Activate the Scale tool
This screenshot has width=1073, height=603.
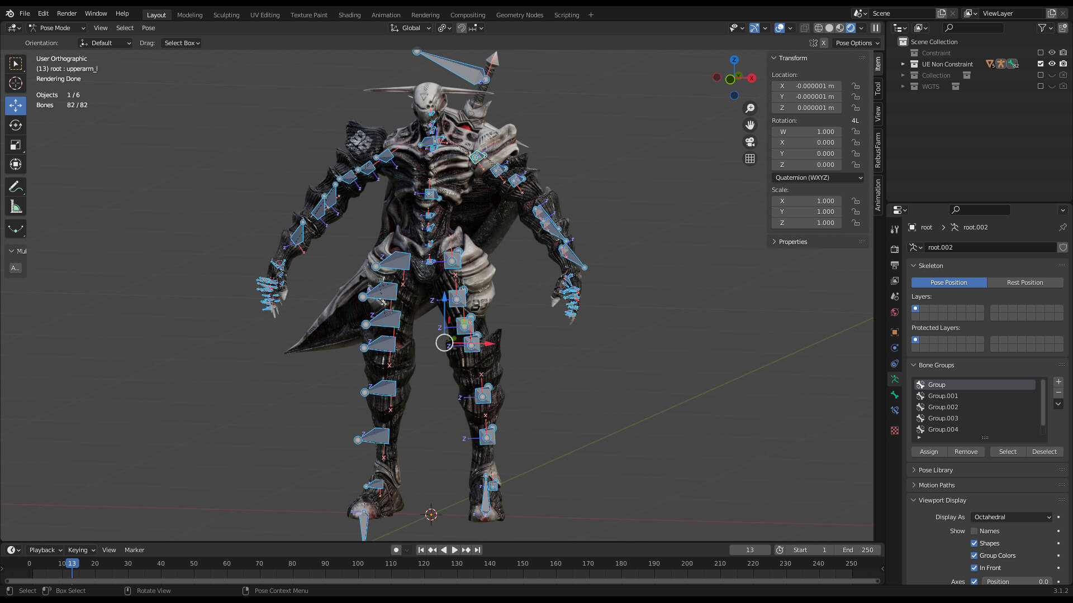tap(16, 145)
